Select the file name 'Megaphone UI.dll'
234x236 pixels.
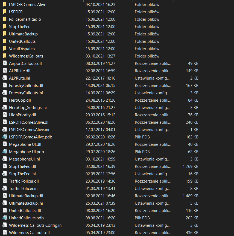coord(25,144)
